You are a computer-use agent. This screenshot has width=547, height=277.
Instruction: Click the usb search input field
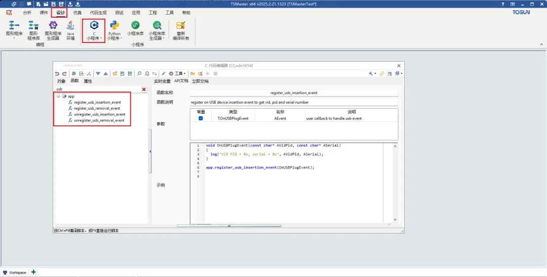pyautogui.click(x=96, y=89)
